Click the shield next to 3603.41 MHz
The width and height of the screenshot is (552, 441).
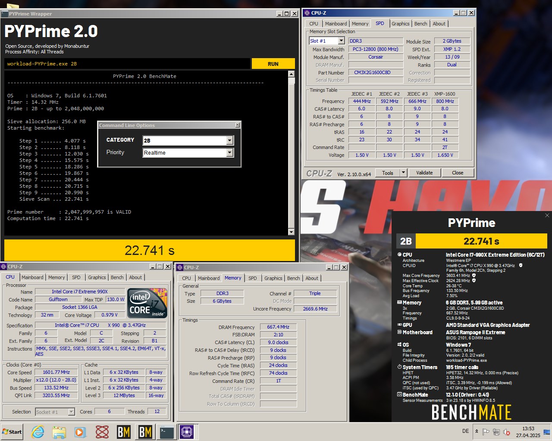point(474,275)
